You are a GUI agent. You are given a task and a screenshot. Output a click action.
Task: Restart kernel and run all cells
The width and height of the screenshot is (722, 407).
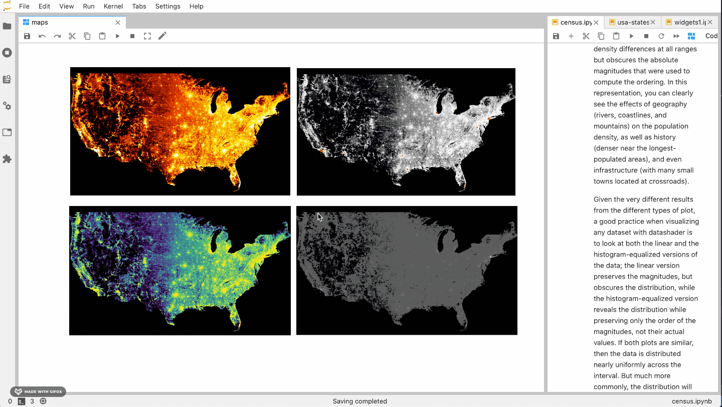(x=676, y=36)
